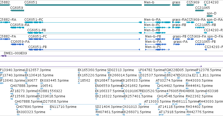Image resolution: width=223 pixels, height=116 pixels.
Task: Click the Men-b-PA protein label
Action: point(153,42)
